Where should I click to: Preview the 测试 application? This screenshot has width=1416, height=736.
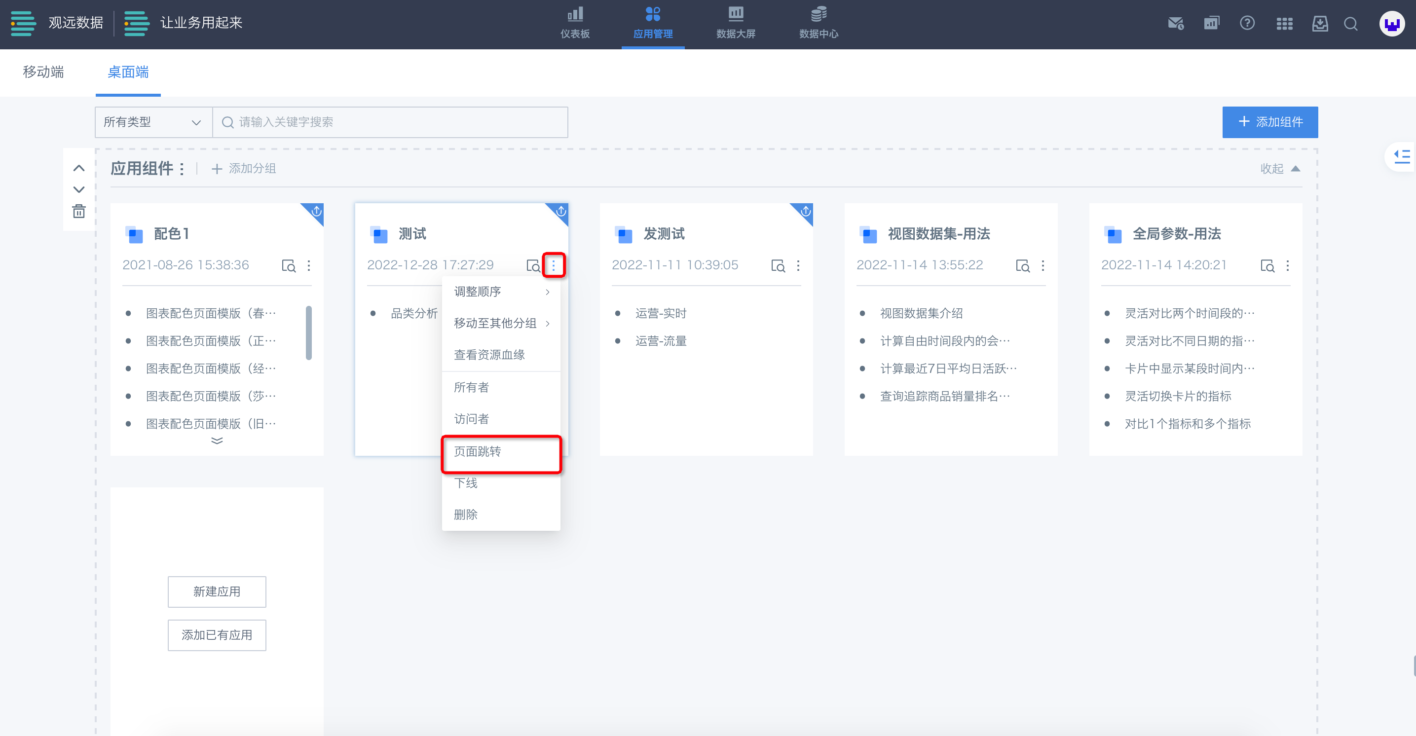(x=533, y=266)
